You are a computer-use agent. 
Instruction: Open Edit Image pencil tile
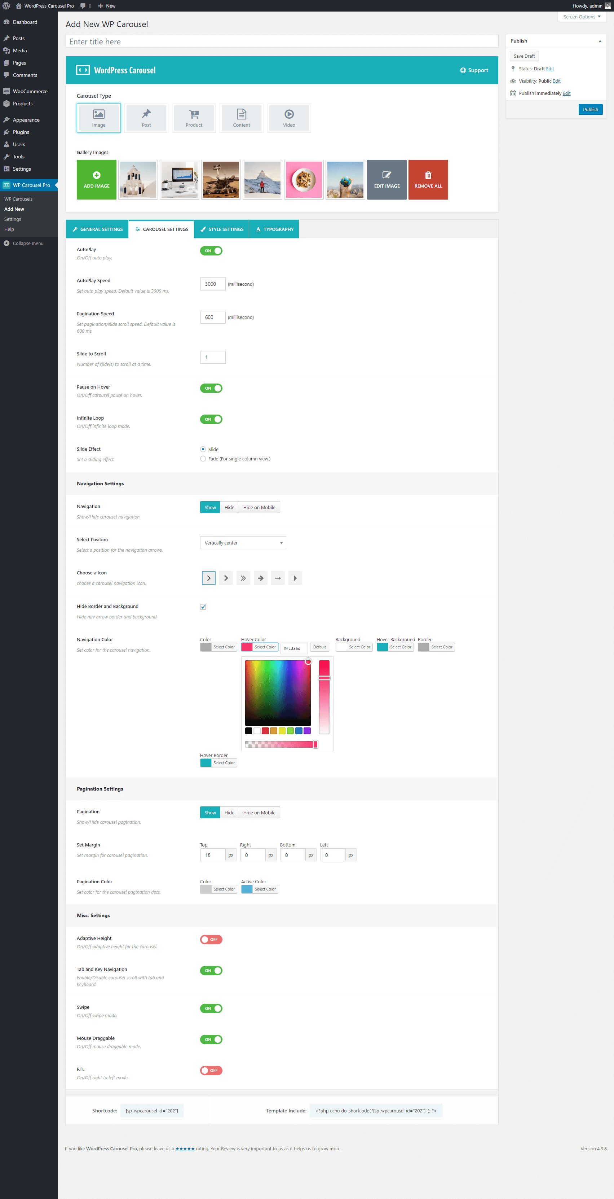(386, 180)
